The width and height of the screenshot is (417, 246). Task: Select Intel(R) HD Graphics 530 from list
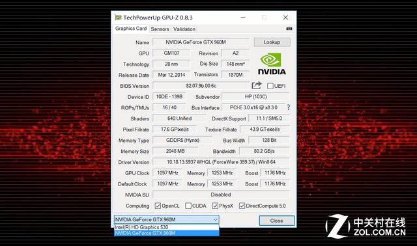coord(167,227)
